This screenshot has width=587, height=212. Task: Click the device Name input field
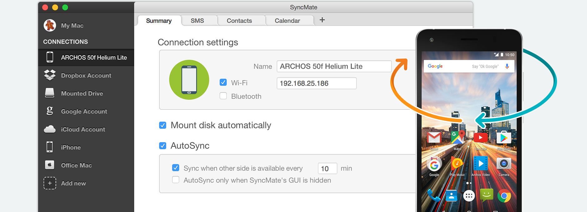[334, 66]
